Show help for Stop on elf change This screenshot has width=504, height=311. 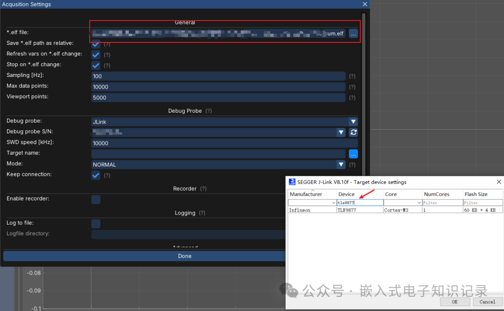[x=107, y=66]
